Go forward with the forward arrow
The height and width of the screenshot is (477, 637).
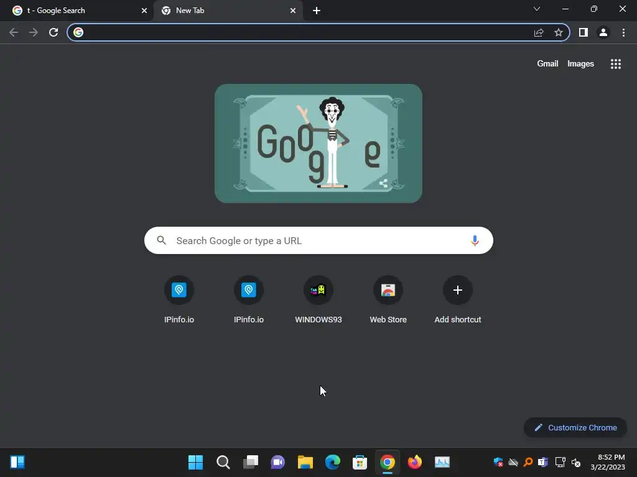pyautogui.click(x=34, y=32)
